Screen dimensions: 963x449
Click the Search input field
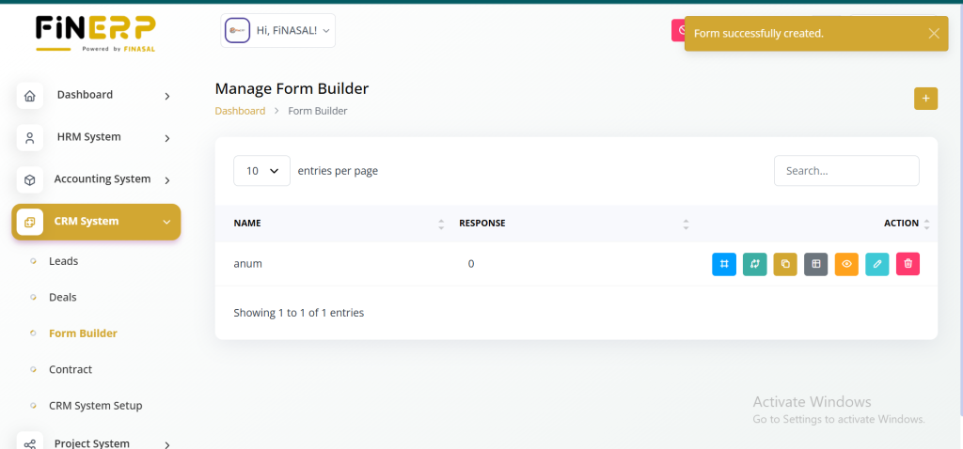click(845, 171)
